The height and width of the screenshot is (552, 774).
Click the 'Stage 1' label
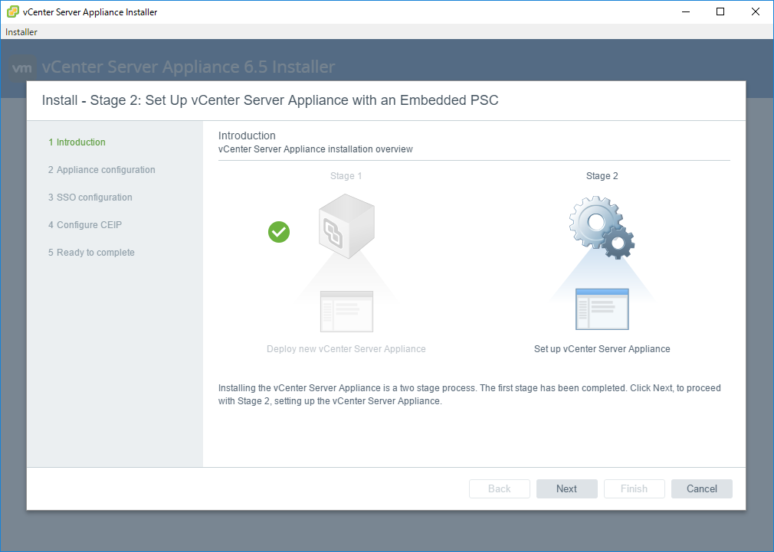click(x=346, y=176)
